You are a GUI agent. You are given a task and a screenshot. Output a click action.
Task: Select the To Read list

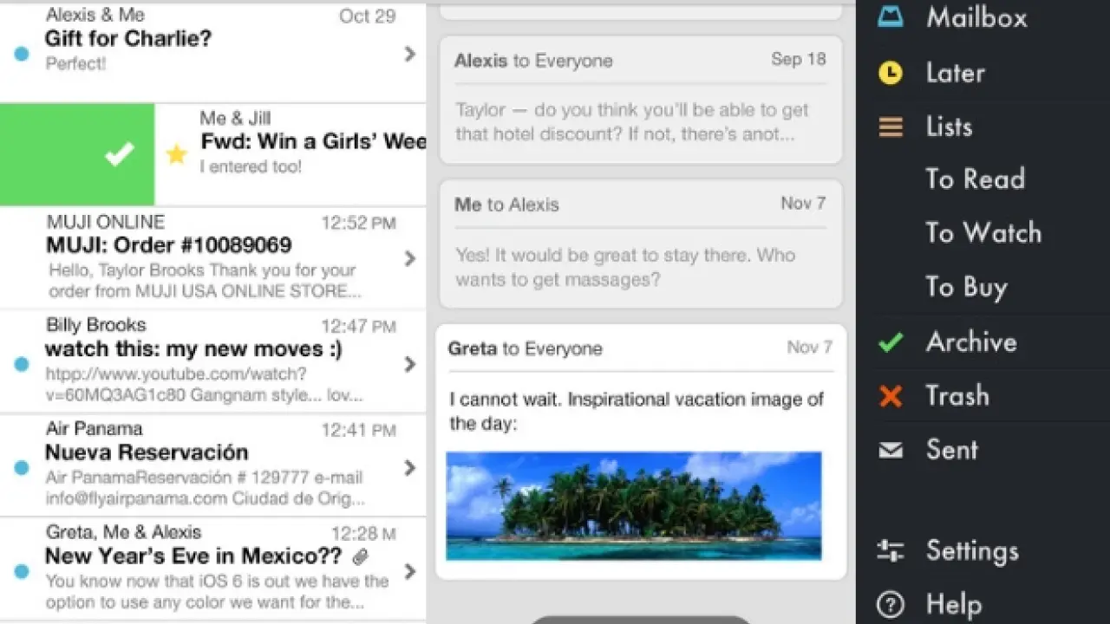[x=975, y=179]
